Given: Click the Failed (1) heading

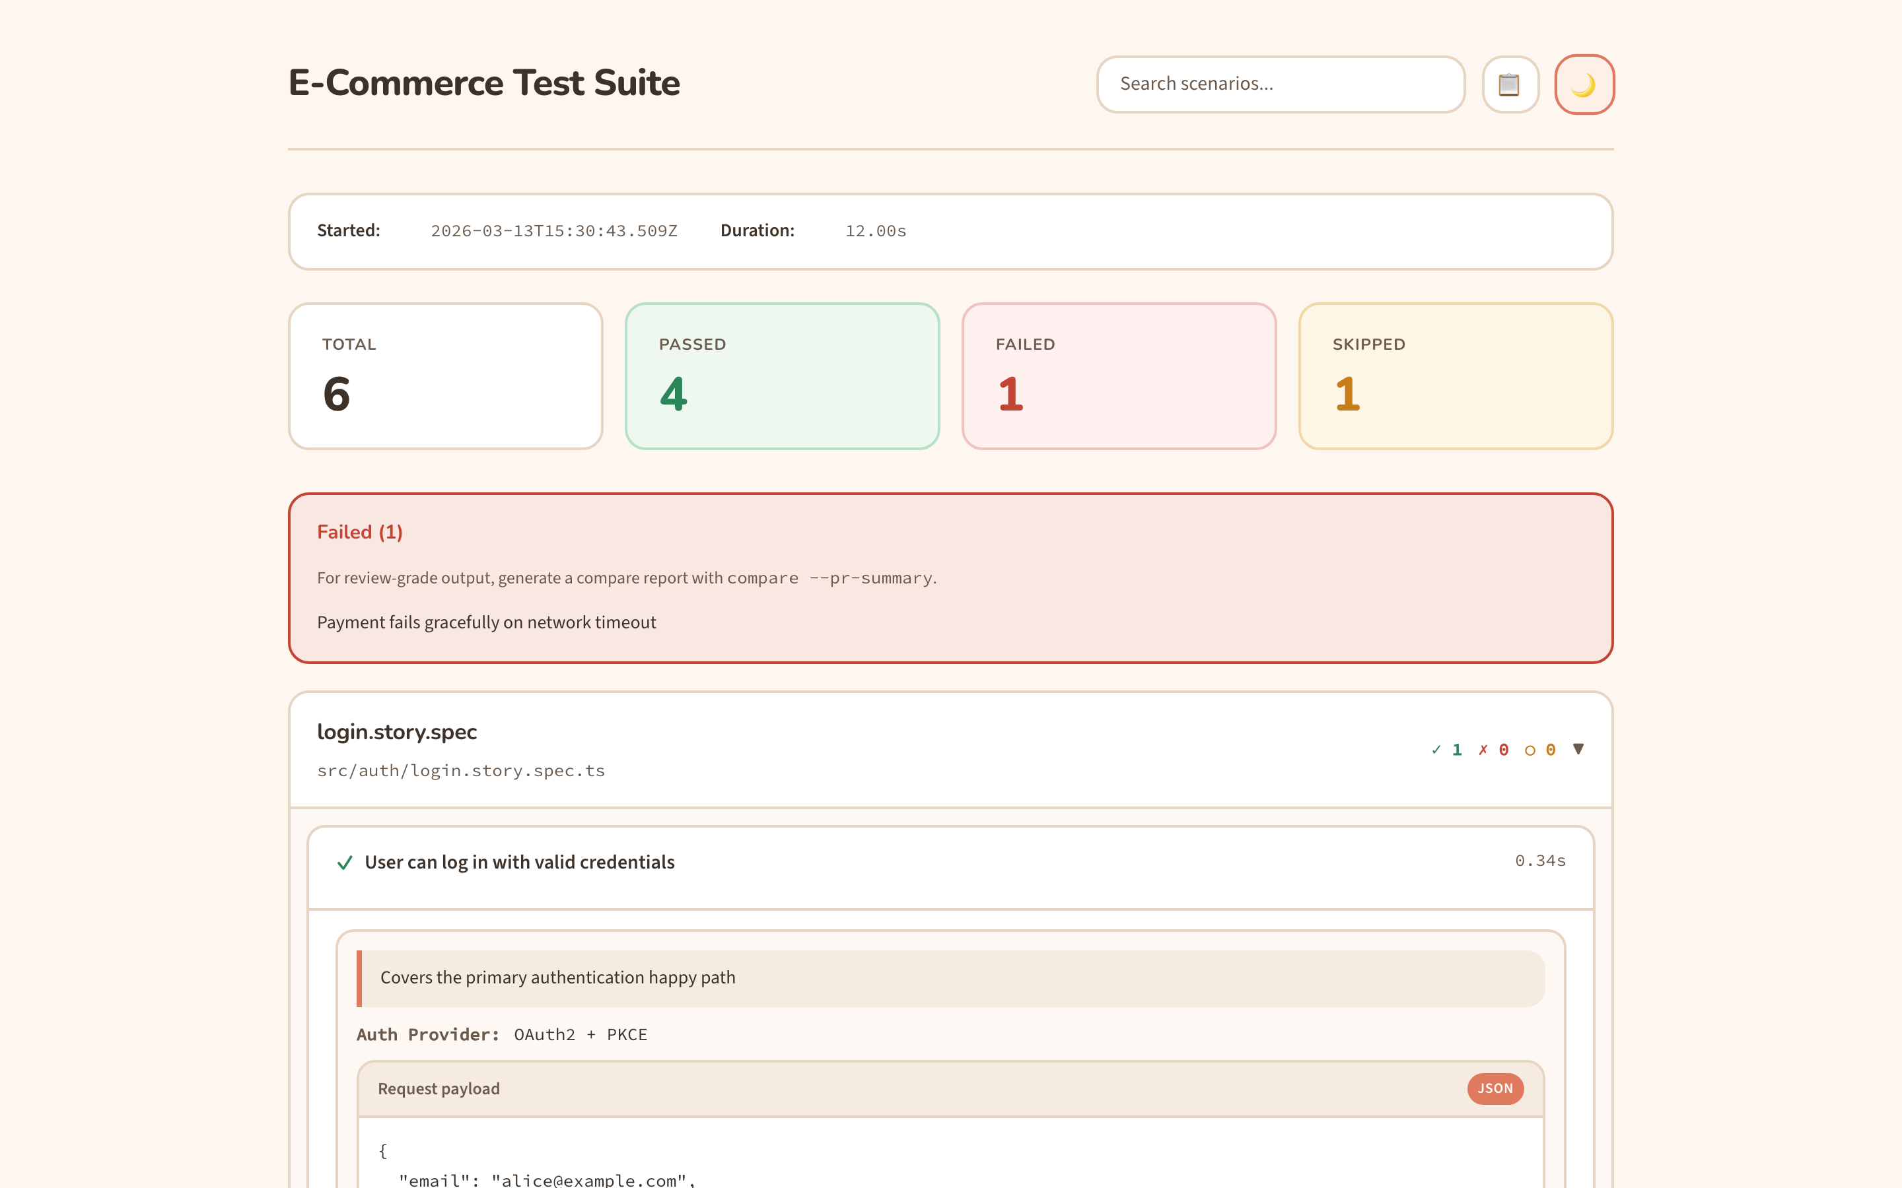Looking at the screenshot, I should pyautogui.click(x=359, y=532).
